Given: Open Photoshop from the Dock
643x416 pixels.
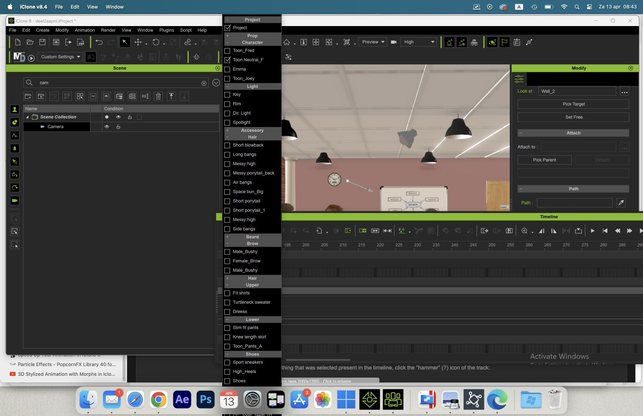Looking at the screenshot, I should click(x=205, y=400).
